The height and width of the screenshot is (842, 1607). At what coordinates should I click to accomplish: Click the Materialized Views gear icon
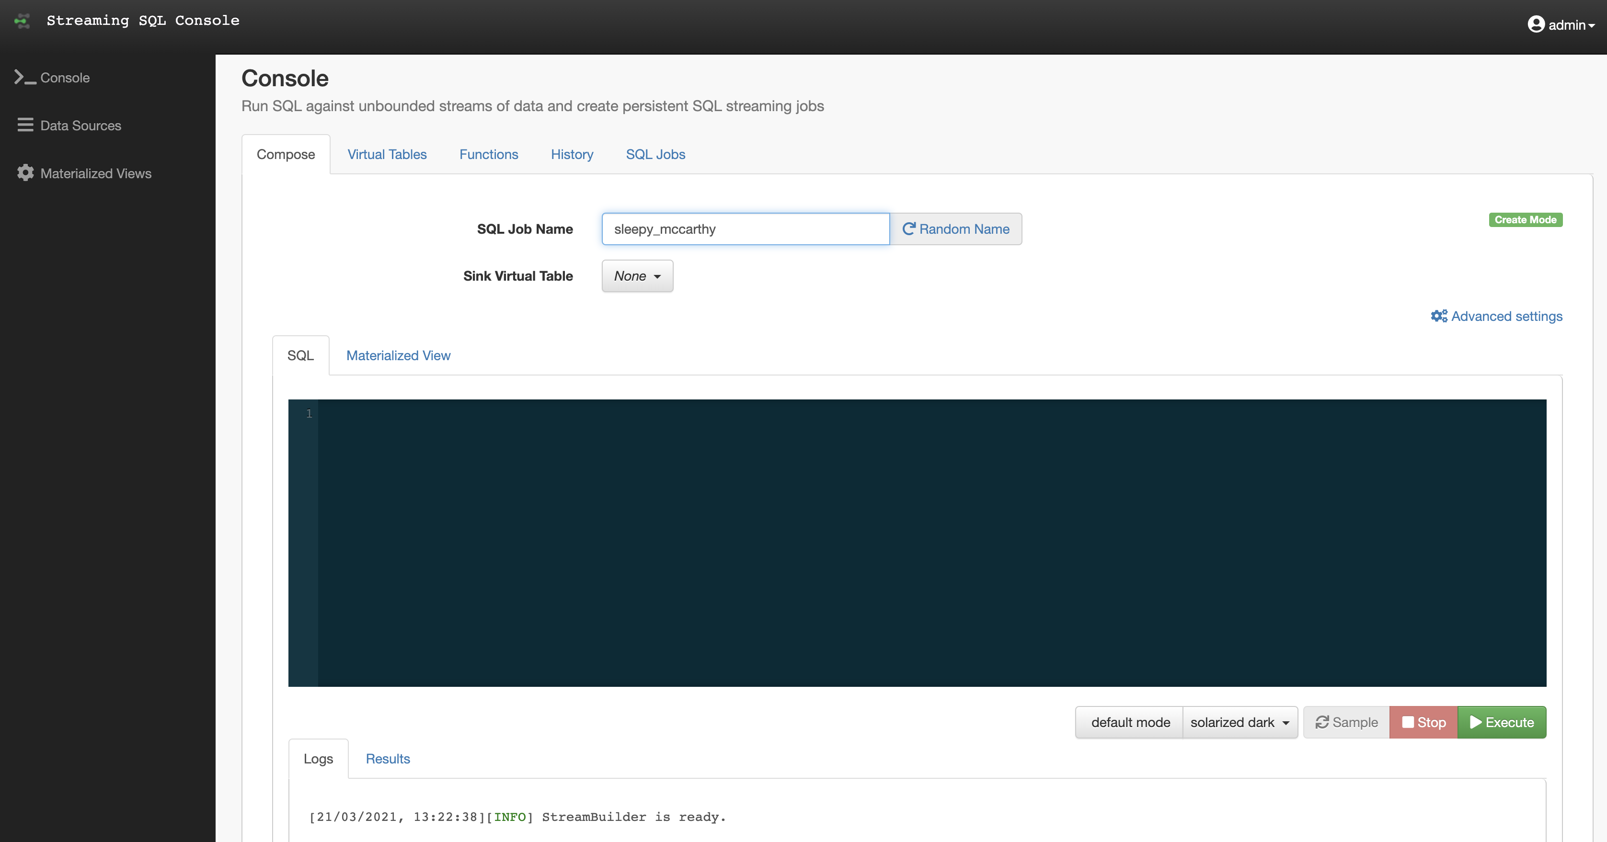pyautogui.click(x=25, y=173)
